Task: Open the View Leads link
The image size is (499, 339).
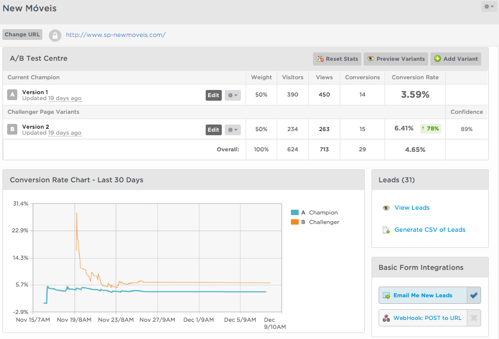Action: pyautogui.click(x=412, y=208)
